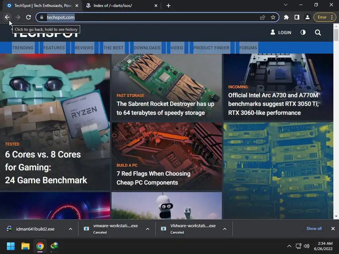Image resolution: width=339 pixels, height=254 pixels.
Task: View site info via padlock icon
Action: (x=42, y=17)
